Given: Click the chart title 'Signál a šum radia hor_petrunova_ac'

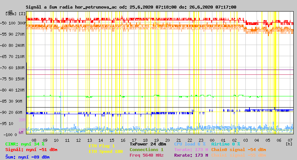Looking at the screenshot, I should click(x=71, y=7).
